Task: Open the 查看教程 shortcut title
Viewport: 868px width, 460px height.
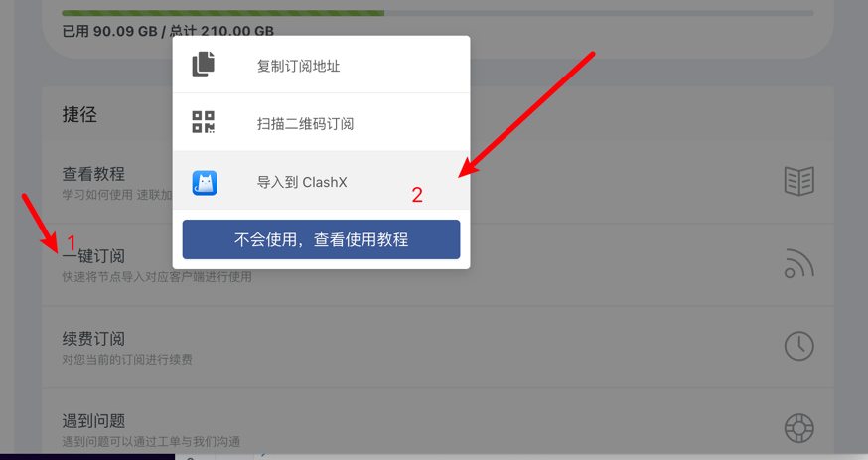Action: click(93, 174)
